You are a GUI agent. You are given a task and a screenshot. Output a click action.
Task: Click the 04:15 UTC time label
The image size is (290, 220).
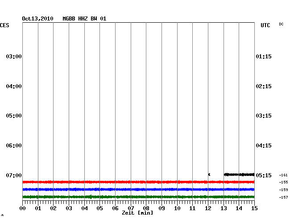point(264,146)
